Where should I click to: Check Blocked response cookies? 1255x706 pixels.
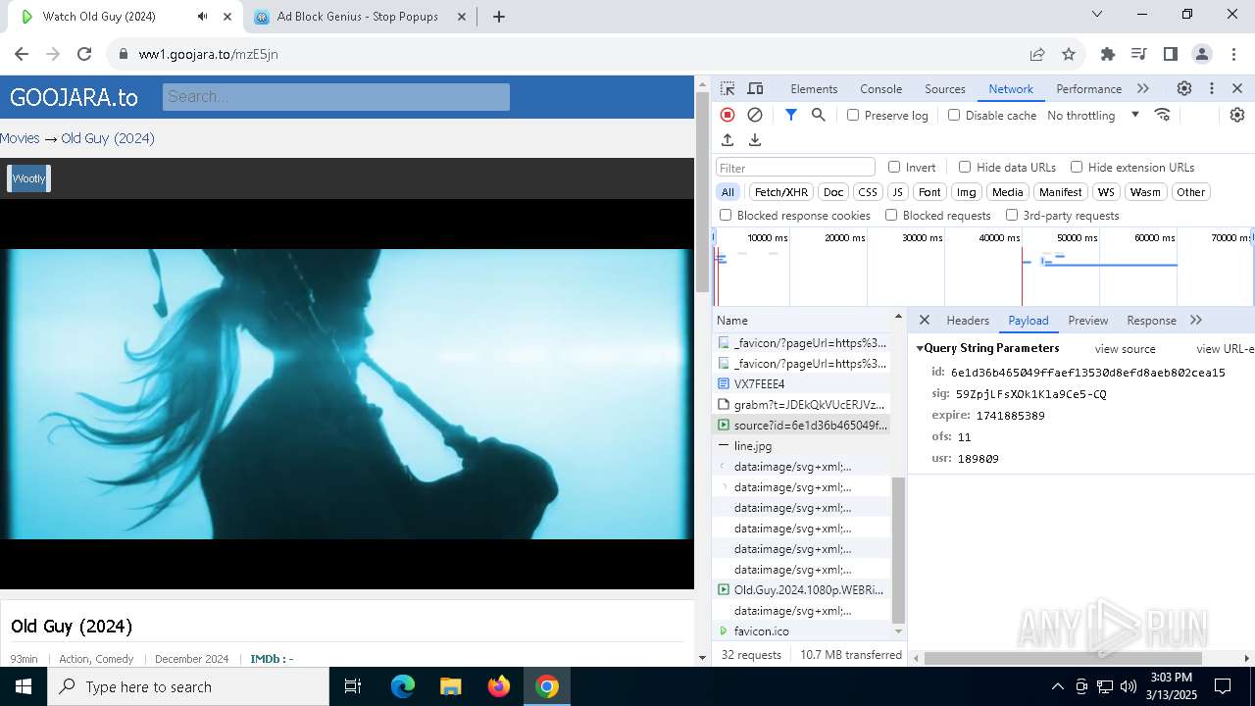tap(726, 215)
